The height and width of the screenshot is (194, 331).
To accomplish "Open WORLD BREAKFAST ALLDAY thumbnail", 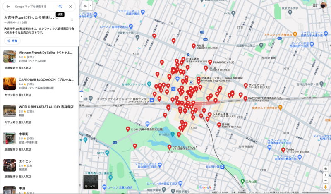I will coord(10,111).
